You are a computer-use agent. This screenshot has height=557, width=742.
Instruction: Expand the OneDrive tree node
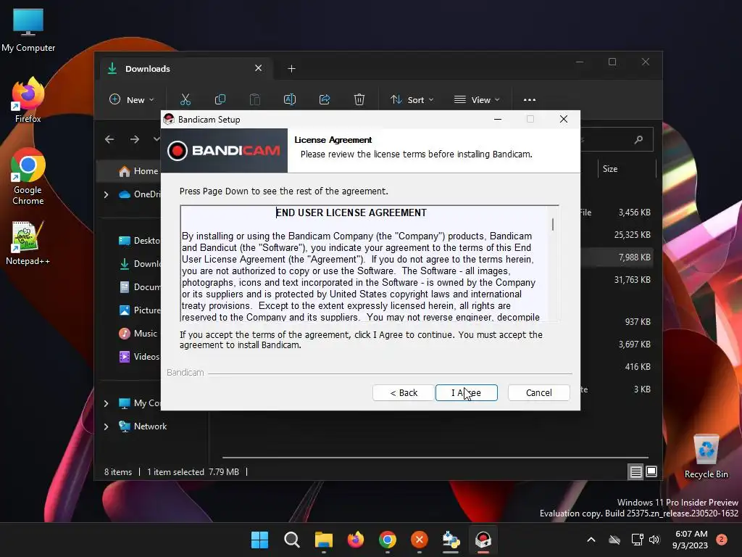click(106, 194)
